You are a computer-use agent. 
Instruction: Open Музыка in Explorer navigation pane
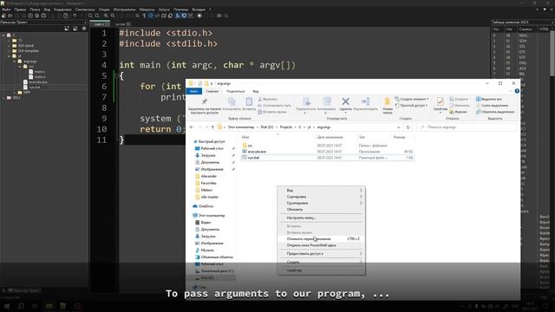(207, 250)
